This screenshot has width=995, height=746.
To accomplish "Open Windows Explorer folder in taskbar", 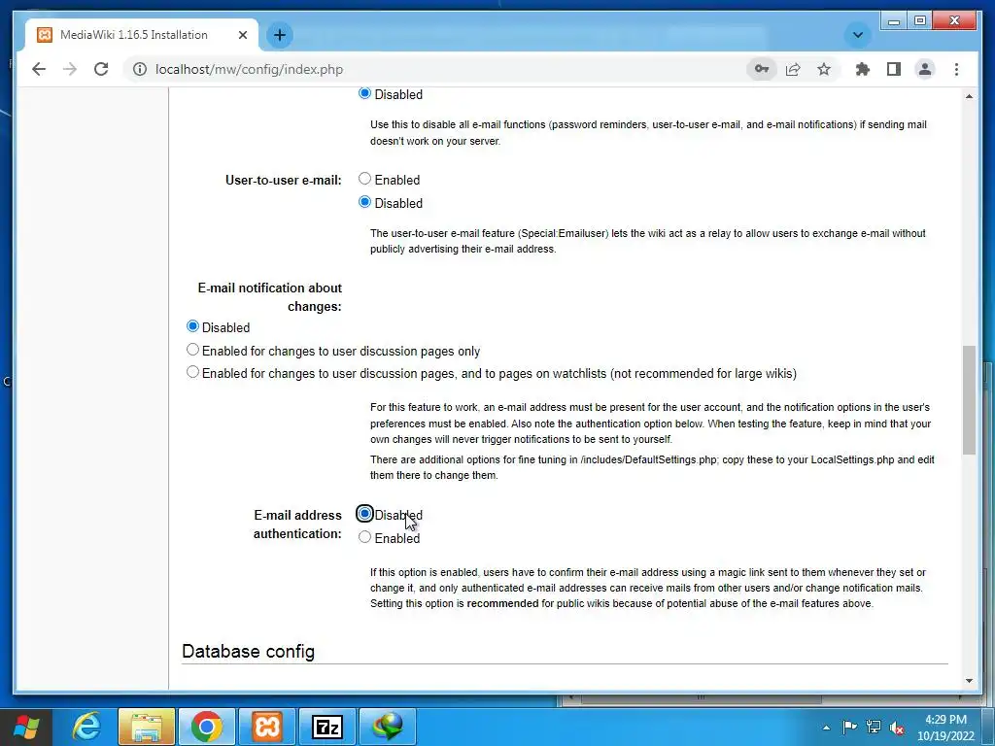I will (x=146, y=727).
